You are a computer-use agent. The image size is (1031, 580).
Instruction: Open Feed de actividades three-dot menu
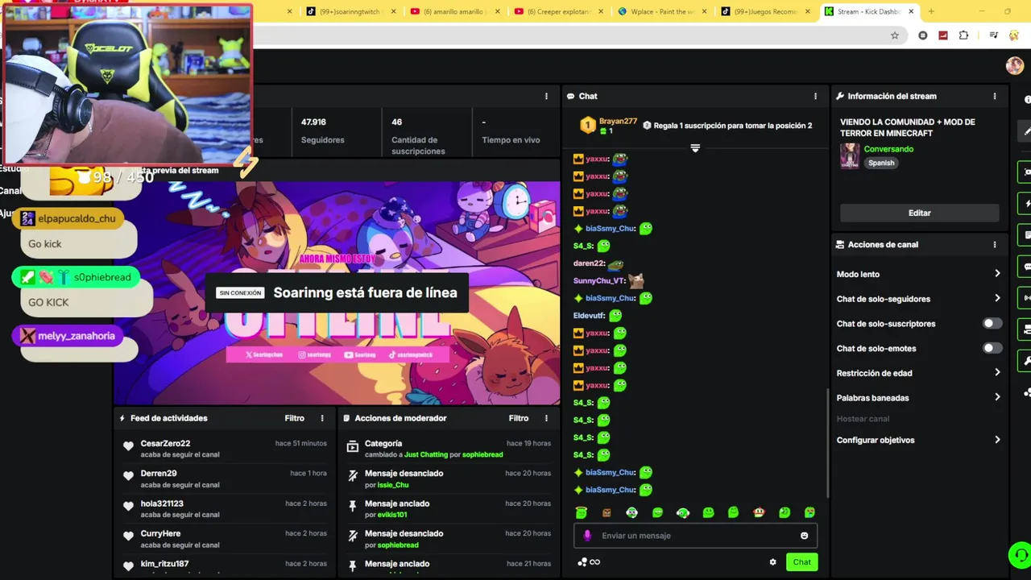322,418
